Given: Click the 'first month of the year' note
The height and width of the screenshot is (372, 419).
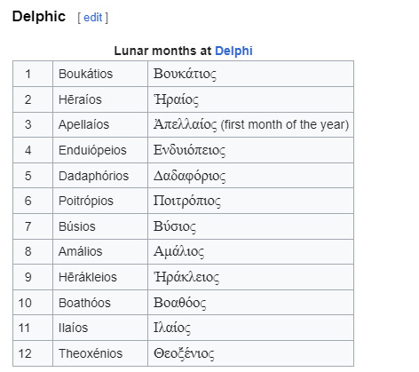Looking at the screenshot, I should 285,124.
